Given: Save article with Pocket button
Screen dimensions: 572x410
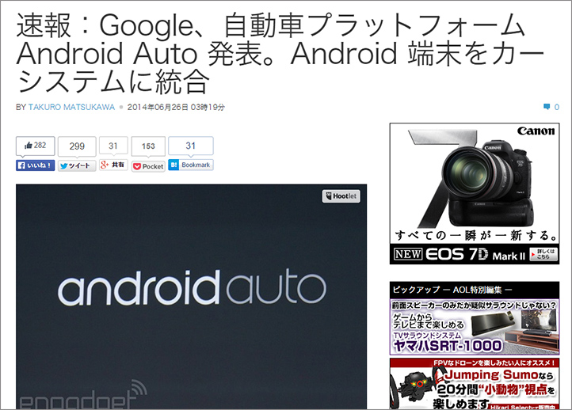Looking at the screenshot, I should pyautogui.click(x=148, y=166).
